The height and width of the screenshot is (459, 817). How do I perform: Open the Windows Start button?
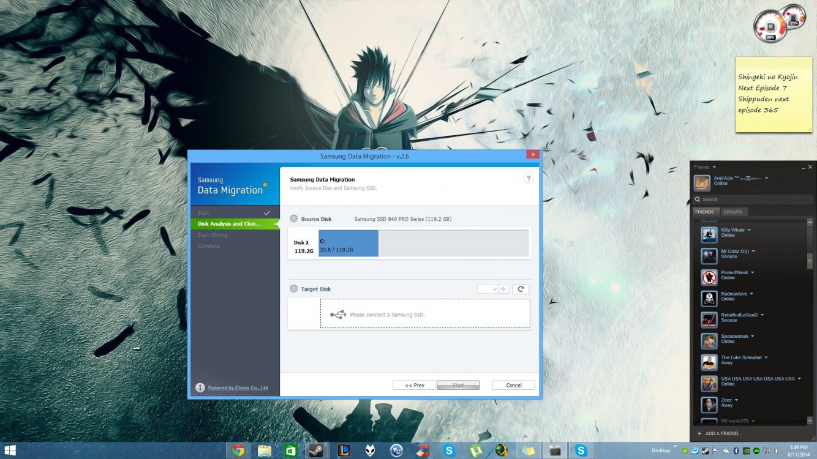pyautogui.click(x=10, y=450)
